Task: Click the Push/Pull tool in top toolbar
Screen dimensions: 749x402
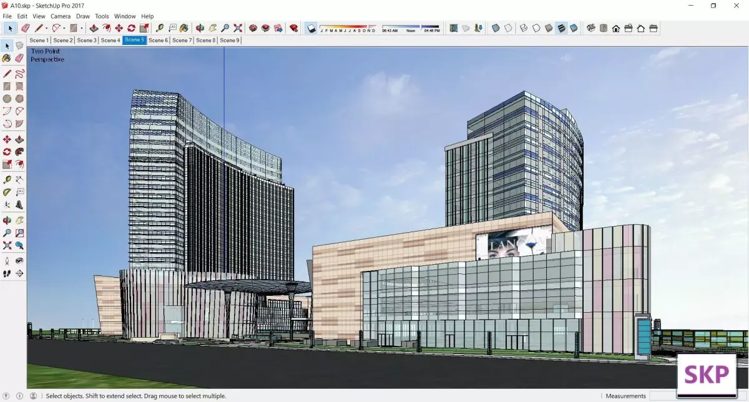Action: [94, 28]
